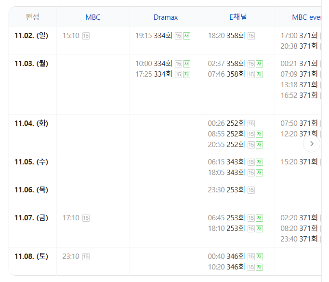Click the 편성 column header
Image resolution: width=329 pixels, height=282 pixels.
(32, 17)
